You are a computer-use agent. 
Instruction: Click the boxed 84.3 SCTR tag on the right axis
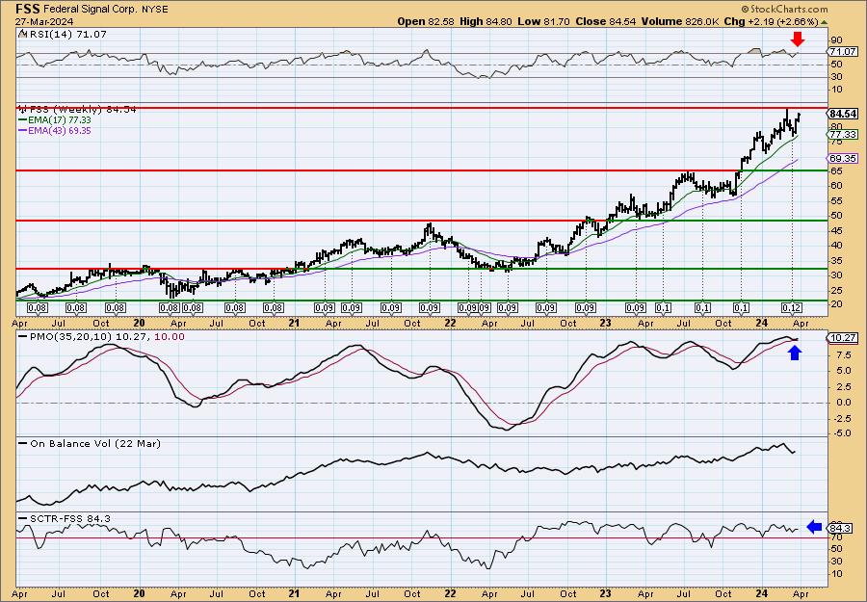coord(840,529)
